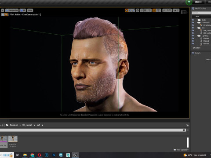
Task: Select the CineCameraActor item in outliner
Action: click(x=207, y=25)
